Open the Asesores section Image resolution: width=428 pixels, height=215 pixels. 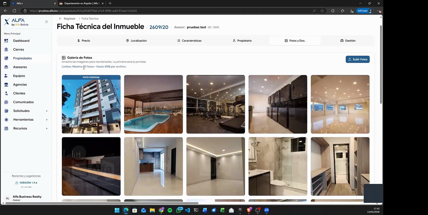click(x=20, y=67)
